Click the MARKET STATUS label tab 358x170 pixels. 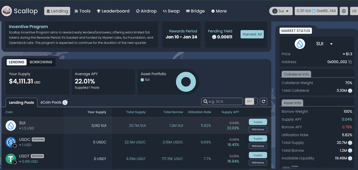296,31
